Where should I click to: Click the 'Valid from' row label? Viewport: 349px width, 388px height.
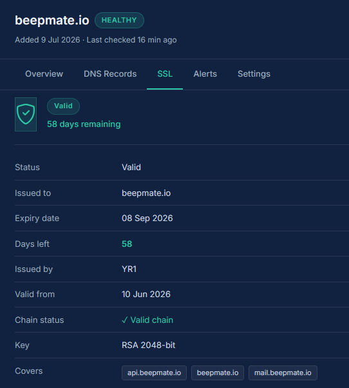pos(35,294)
